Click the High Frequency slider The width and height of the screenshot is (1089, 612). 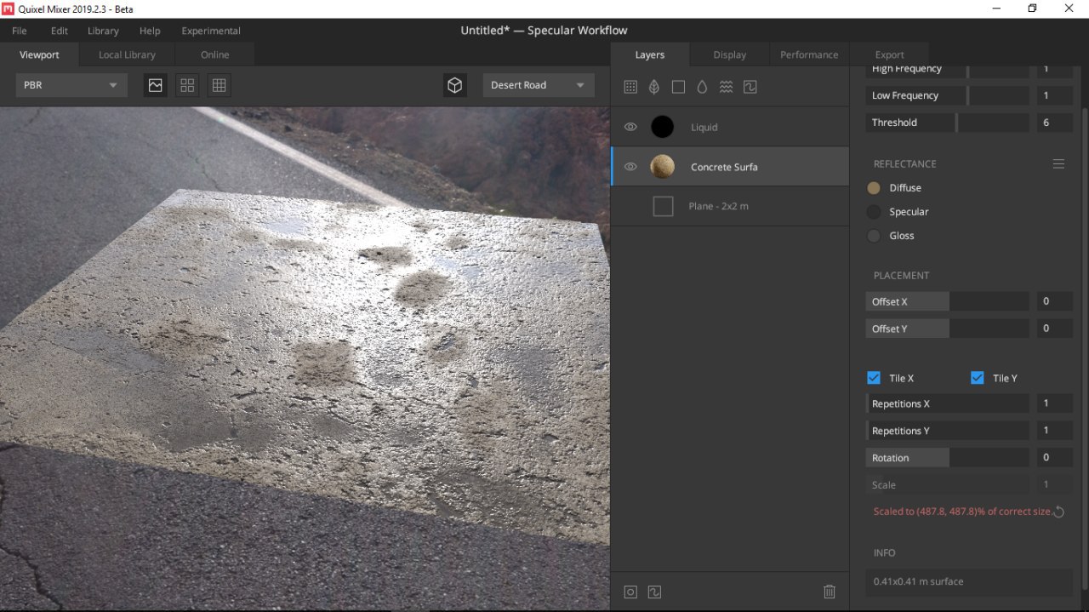click(x=948, y=70)
